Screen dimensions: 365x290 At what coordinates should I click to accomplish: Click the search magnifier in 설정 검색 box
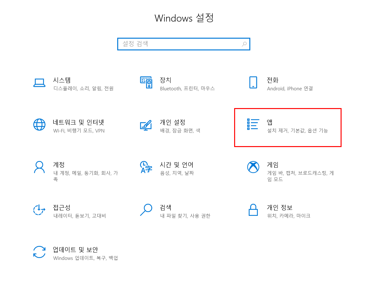244,44
